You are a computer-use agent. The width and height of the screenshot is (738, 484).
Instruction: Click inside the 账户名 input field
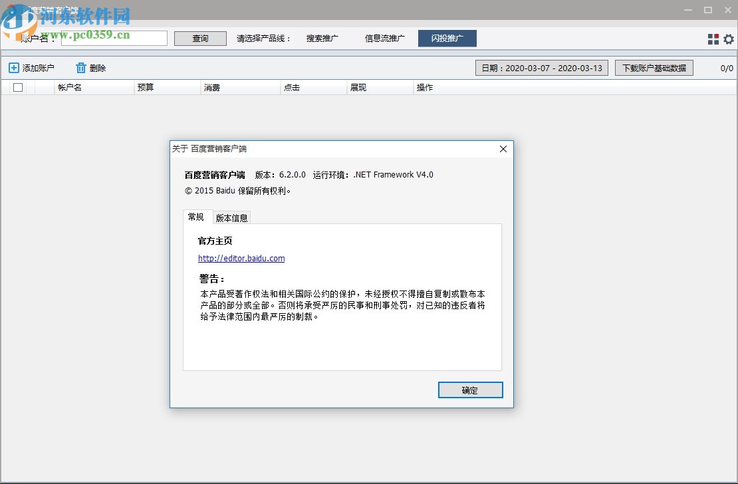pos(114,38)
